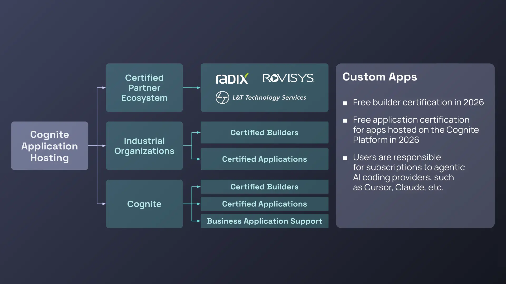
Task: Select the Certified Partner Ecosystem box
Action: click(144, 88)
